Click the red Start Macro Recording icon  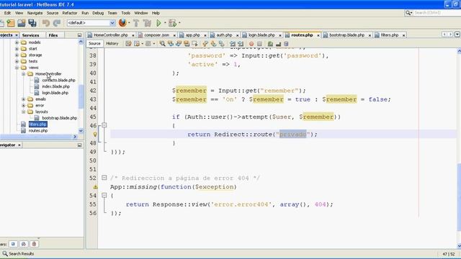pos(251,44)
